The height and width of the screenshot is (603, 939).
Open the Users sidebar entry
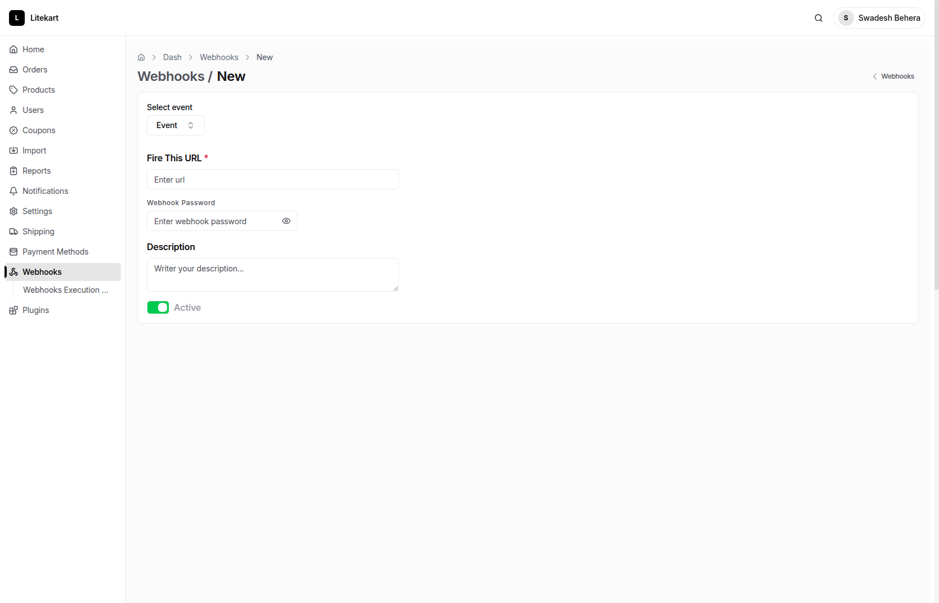tap(62, 110)
